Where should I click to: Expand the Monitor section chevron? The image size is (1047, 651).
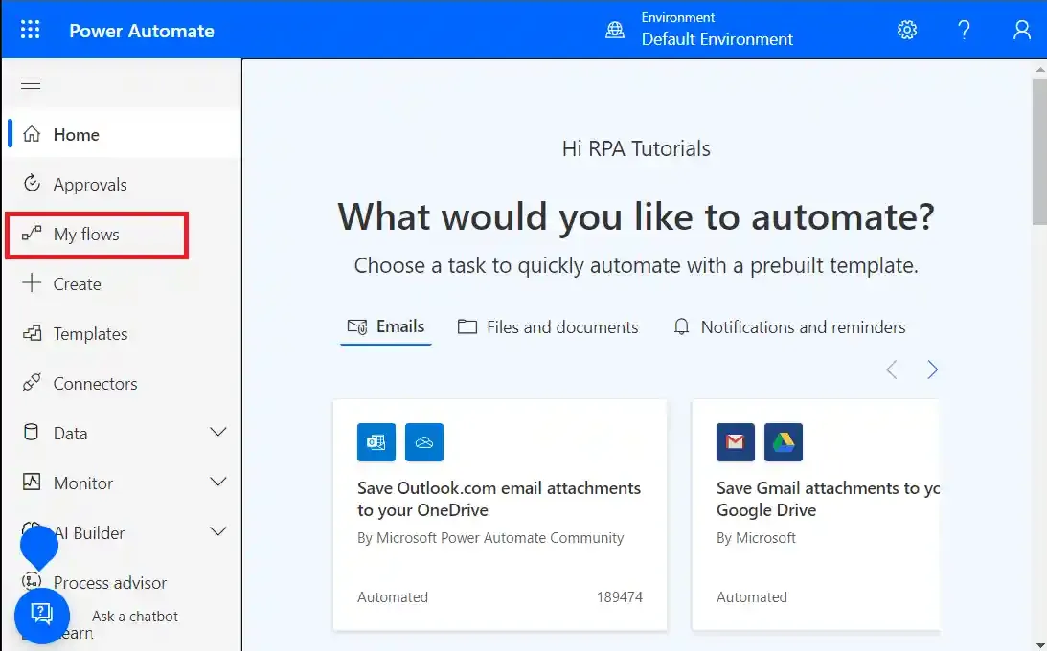[x=218, y=482]
